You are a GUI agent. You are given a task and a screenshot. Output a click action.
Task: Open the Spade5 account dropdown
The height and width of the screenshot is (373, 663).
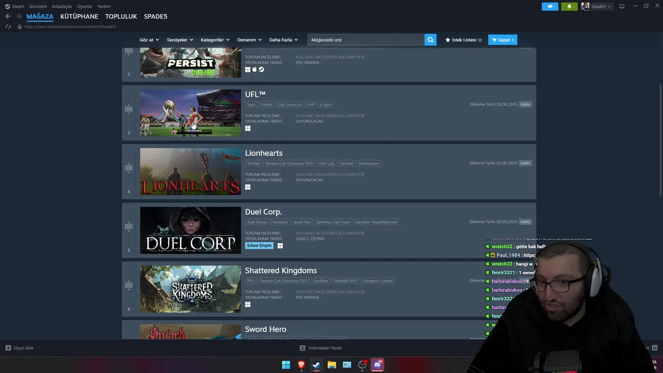coord(601,6)
